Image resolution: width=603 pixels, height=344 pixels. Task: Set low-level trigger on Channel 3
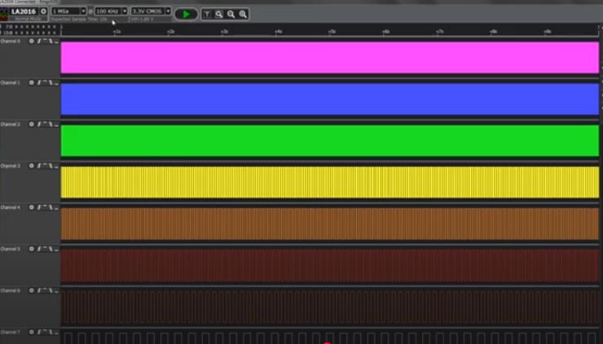point(56,166)
